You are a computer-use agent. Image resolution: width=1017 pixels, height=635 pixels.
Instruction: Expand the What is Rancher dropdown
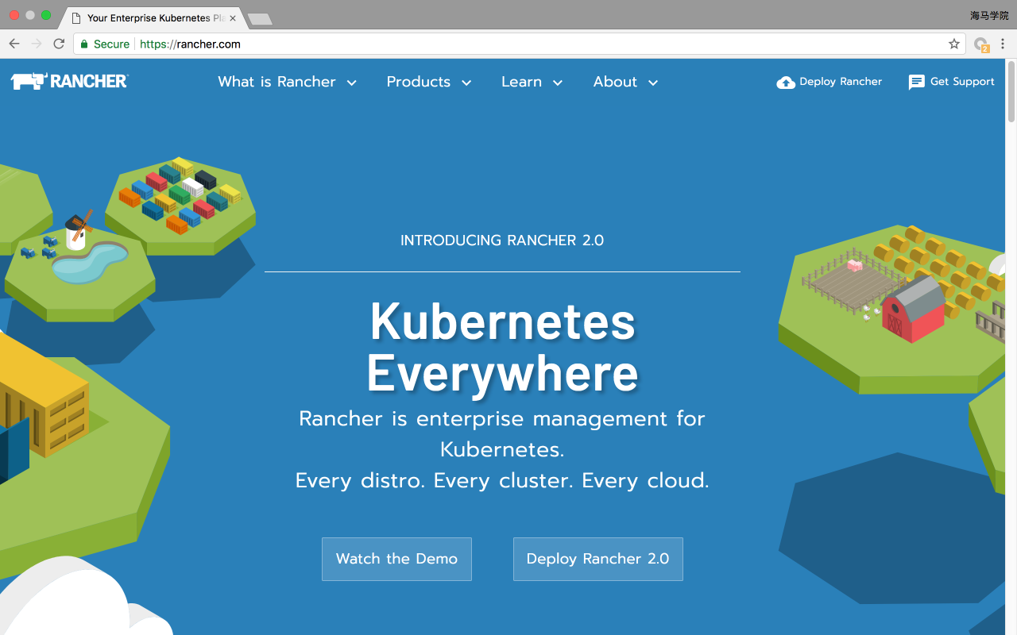point(288,82)
